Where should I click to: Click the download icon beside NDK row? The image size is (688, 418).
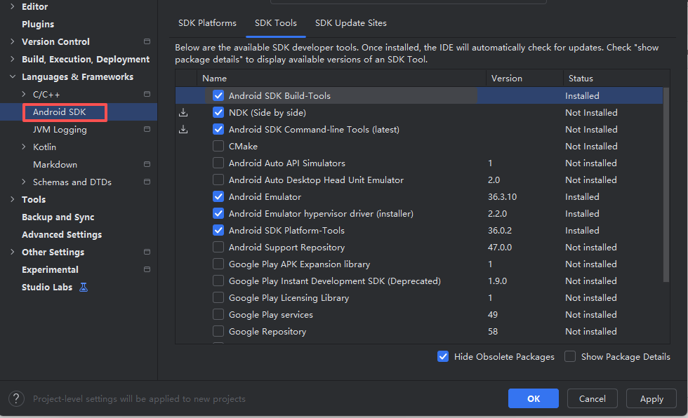183,113
